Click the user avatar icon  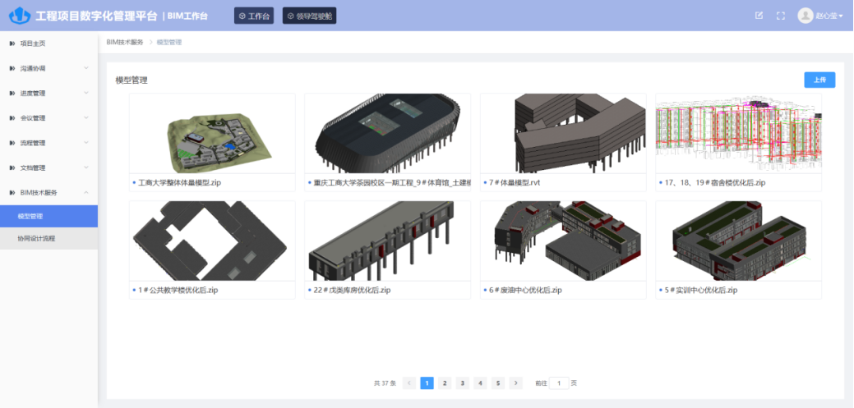[805, 16]
